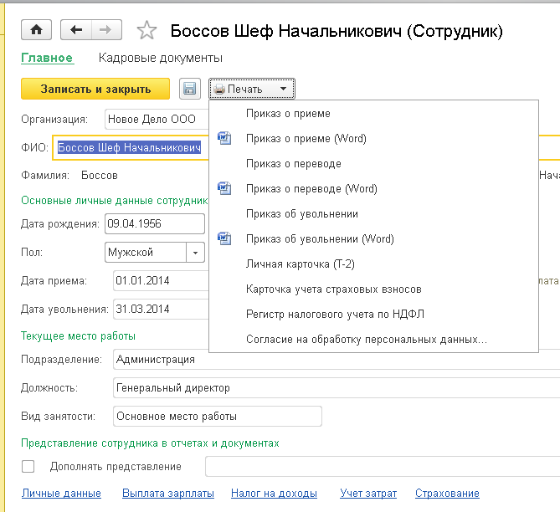Add to favorites with the star icon
Image resolution: width=560 pixels, height=512 pixels.
point(146,31)
